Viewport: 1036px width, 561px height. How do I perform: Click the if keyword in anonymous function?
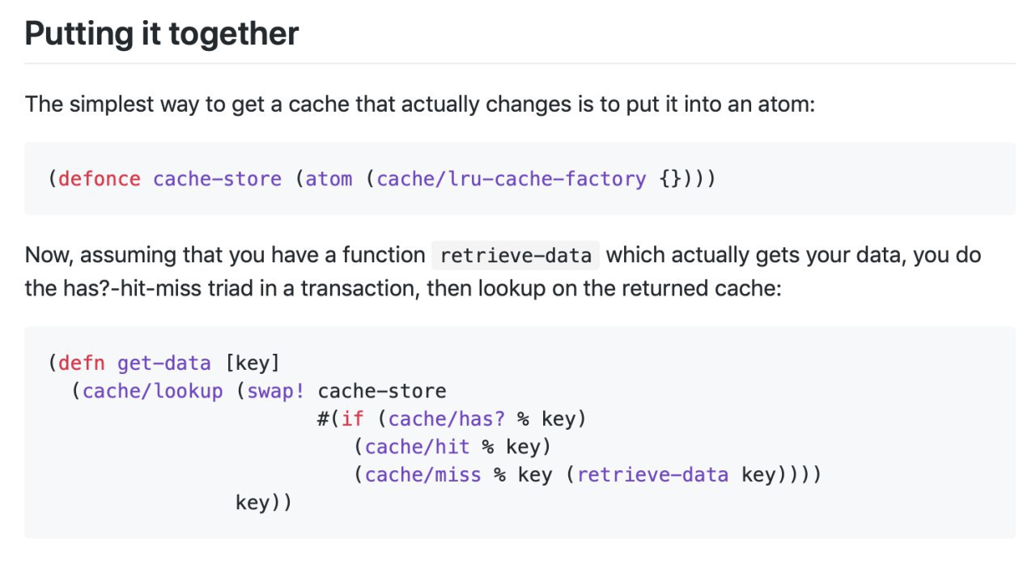coord(353,419)
